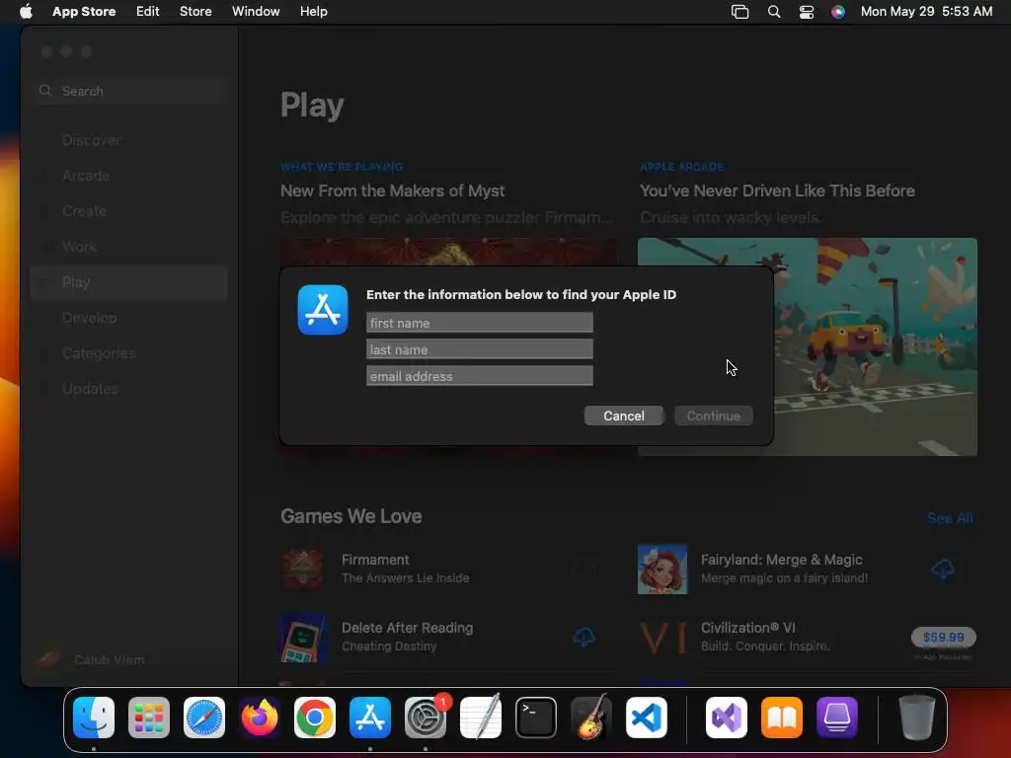Select Play in the sidebar

point(129,282)
